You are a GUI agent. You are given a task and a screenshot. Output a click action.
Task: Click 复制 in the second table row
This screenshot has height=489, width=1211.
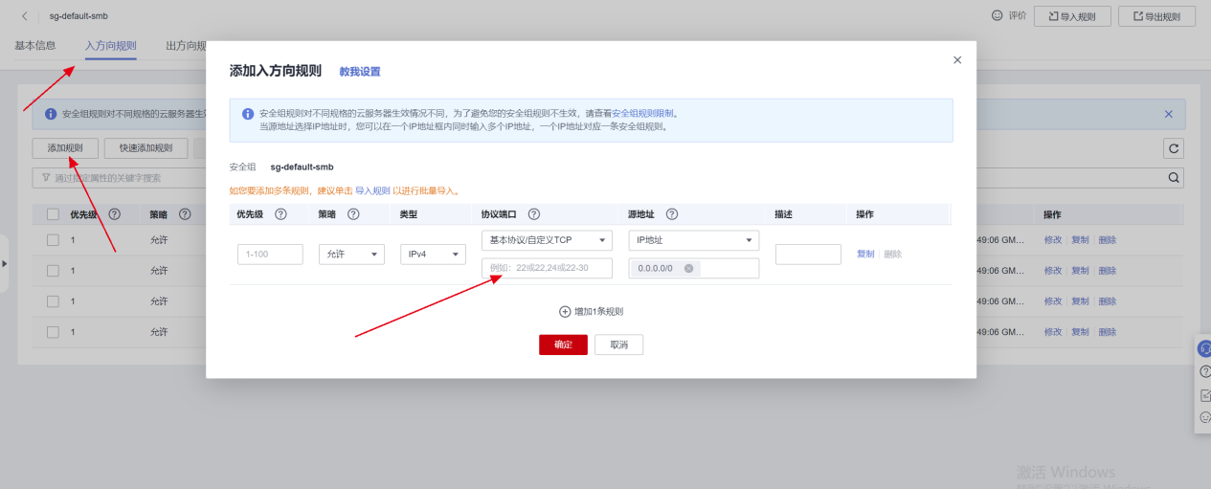click(x=1080, y=271)
